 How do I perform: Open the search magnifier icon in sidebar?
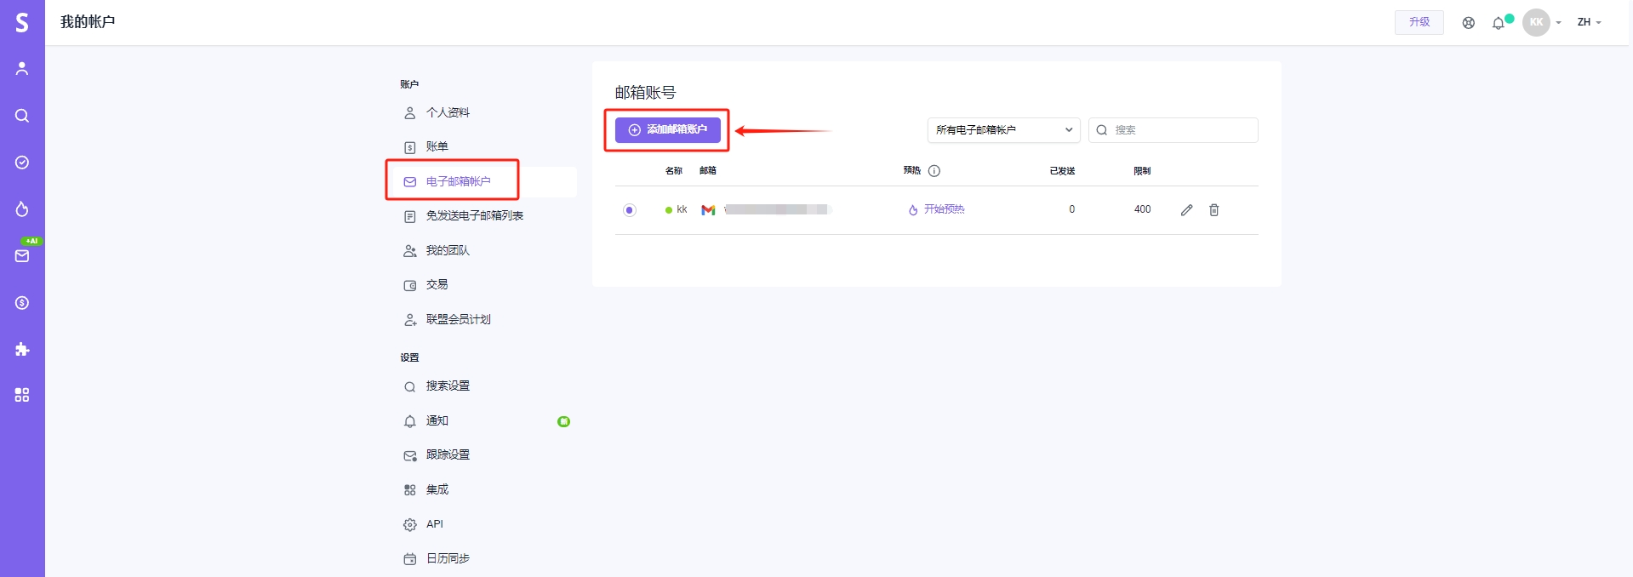[x=22, y=116]
